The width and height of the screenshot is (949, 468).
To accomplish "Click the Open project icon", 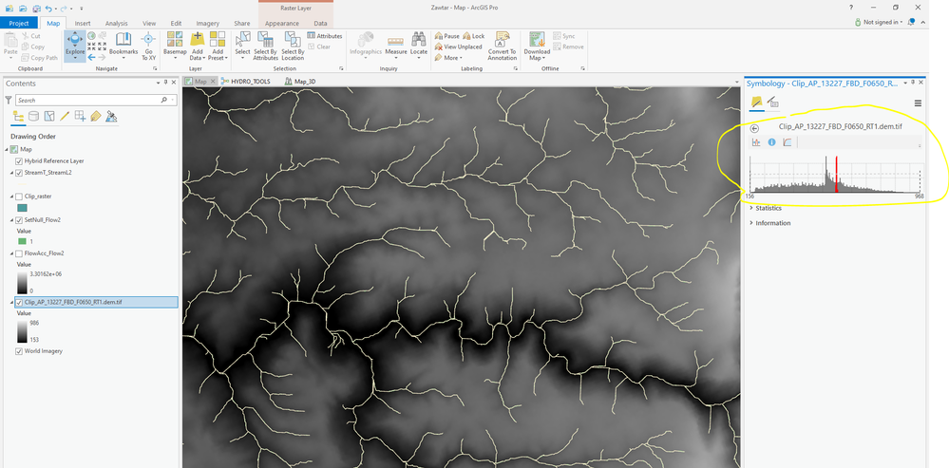I will (23, 8).
